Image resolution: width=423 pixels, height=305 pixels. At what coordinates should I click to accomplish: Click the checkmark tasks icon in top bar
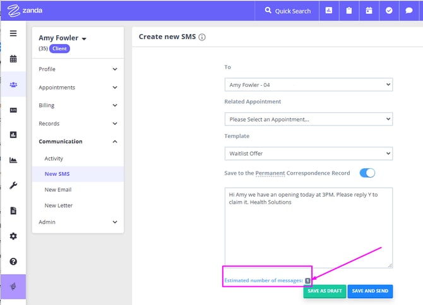[388, 11]
